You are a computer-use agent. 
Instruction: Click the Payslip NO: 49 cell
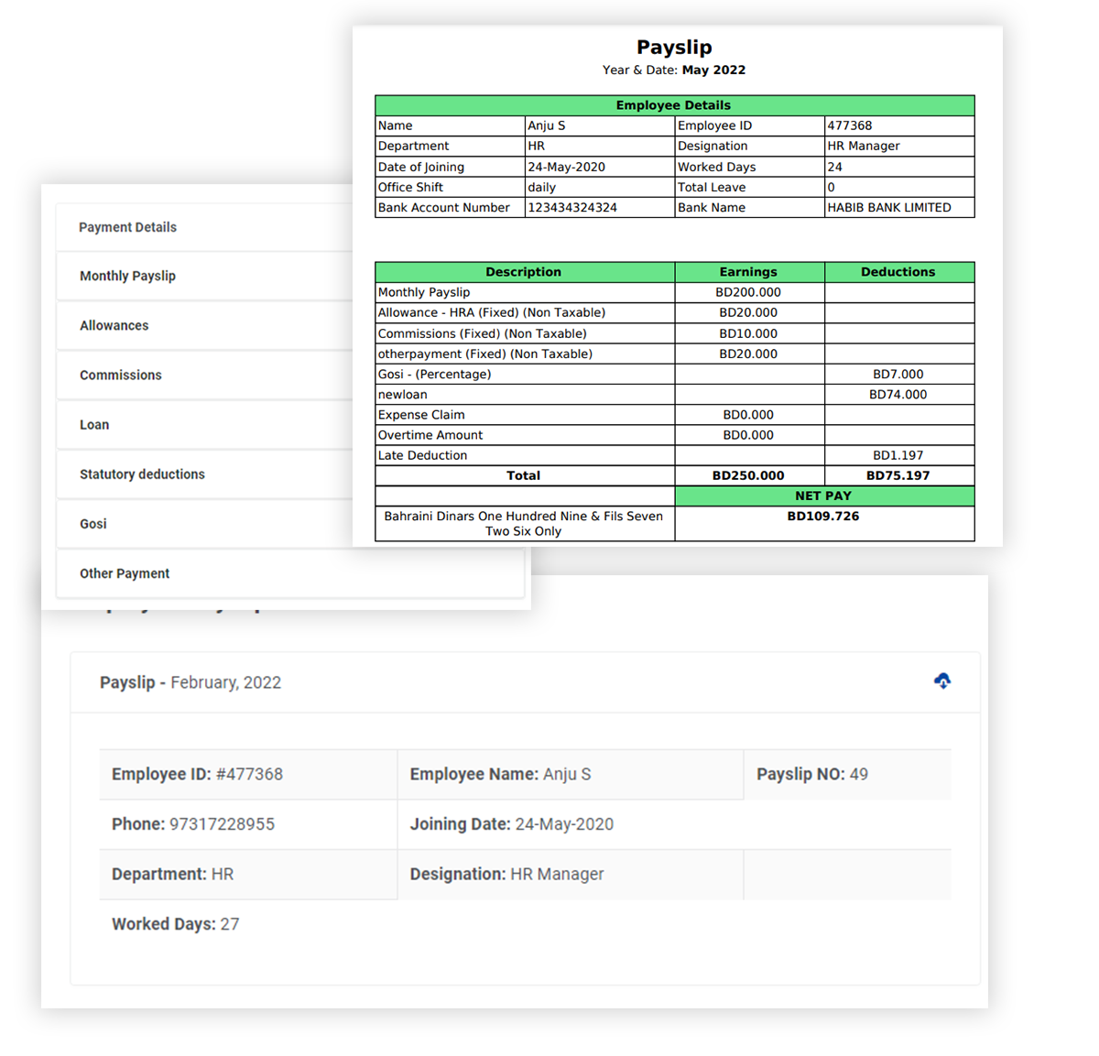[x=811, y=774]
